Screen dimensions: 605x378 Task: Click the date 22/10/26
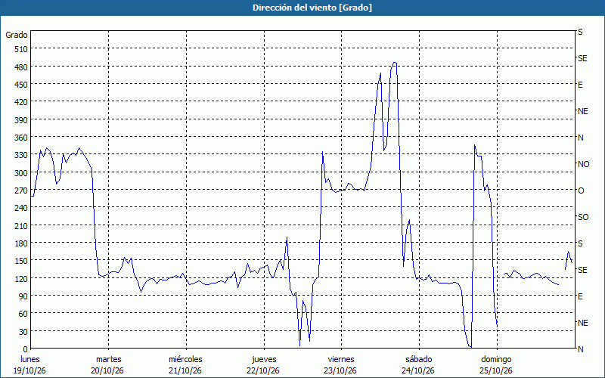[263, 371]
